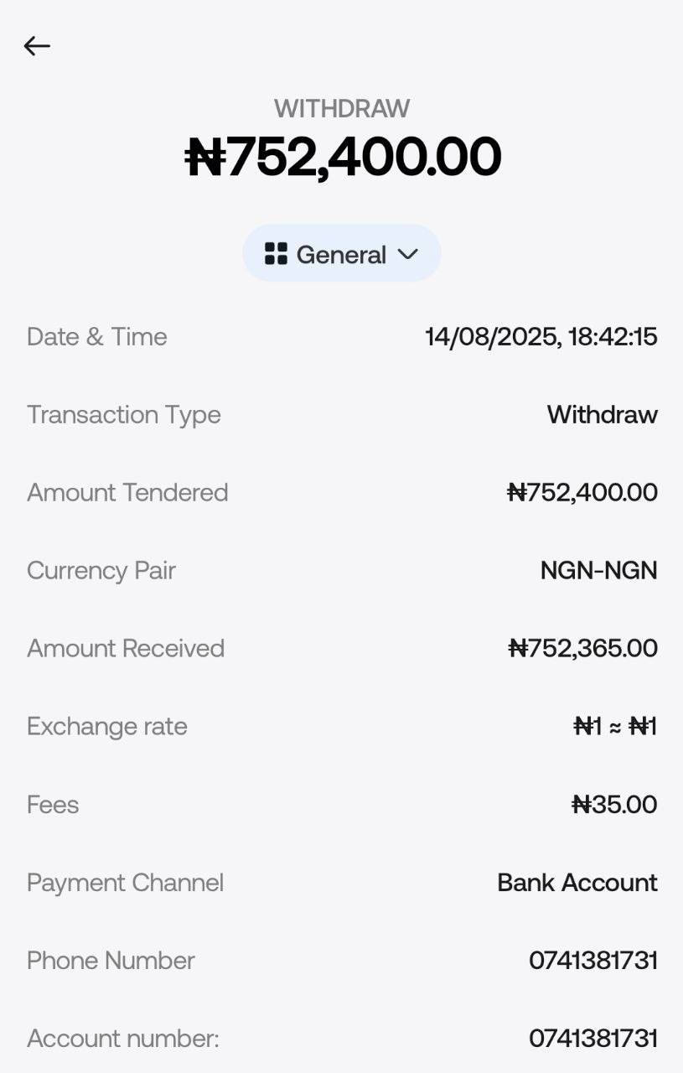The width and height of the screenshot is (683, 1073).
Task: Select the NGN-NGN currency pair value
Action: tap(599, 570)
